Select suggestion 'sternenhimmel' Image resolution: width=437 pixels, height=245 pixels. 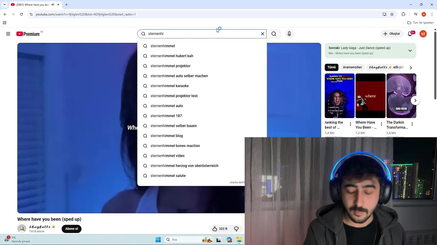point(202,46)
